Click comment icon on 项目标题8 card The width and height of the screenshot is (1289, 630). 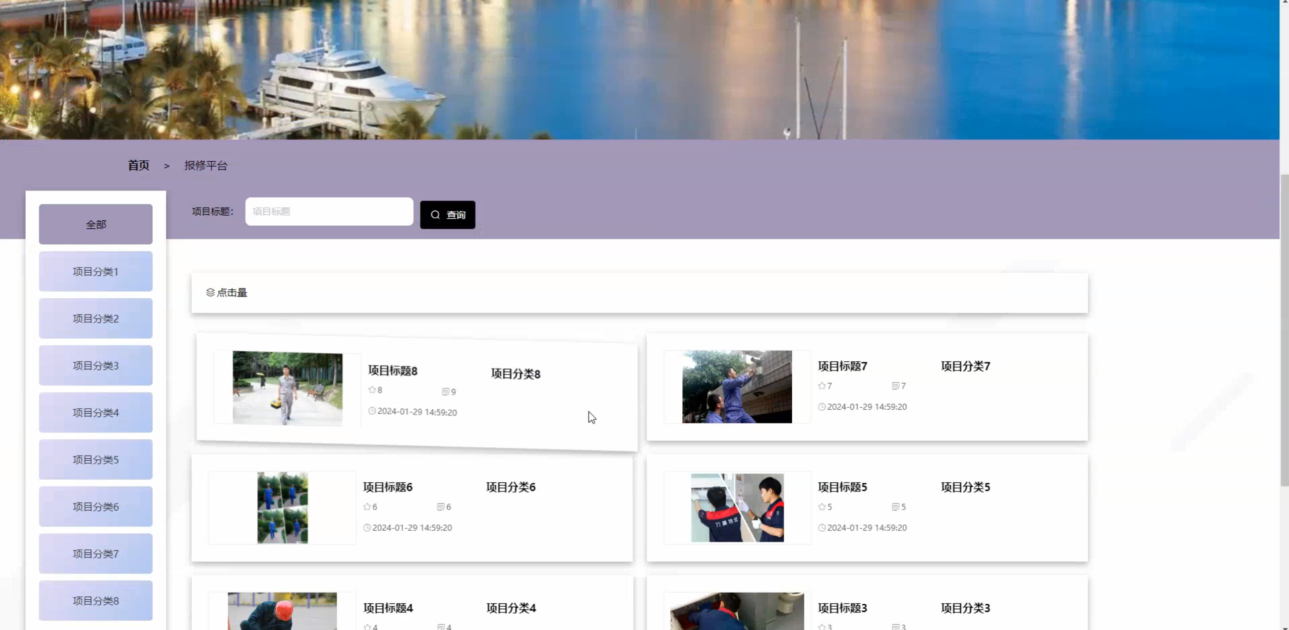click(445, 392)
